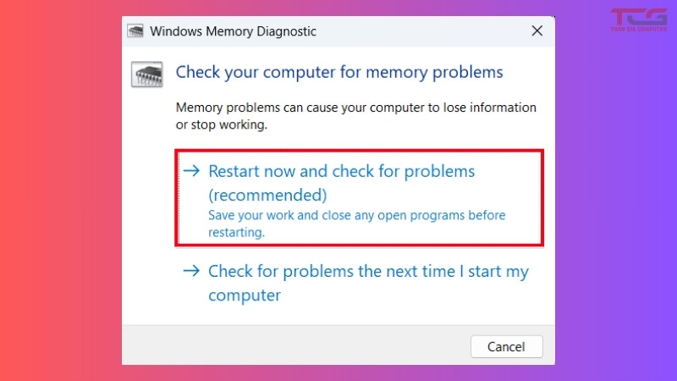Choose Restart now and check for problems

coord(342,171)
